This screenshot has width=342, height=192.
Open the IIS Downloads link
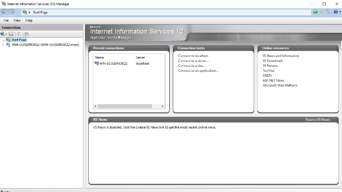pyautogui.click(x=273, y=61)
